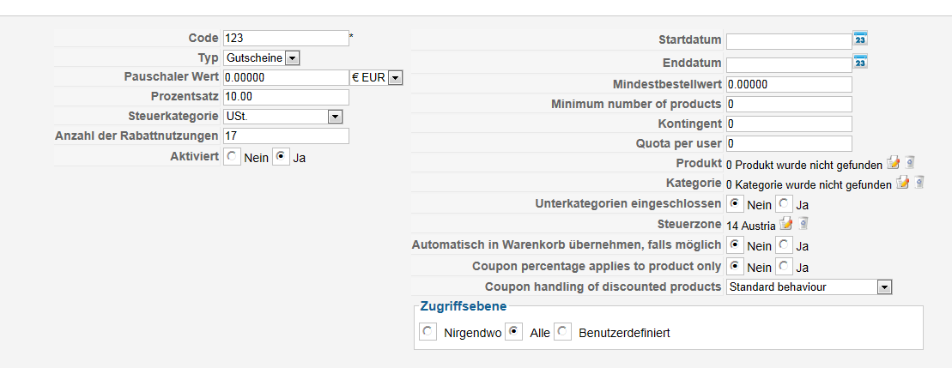Select Nirgendwo under Zugriffsebene

click(x=428, y=332)
